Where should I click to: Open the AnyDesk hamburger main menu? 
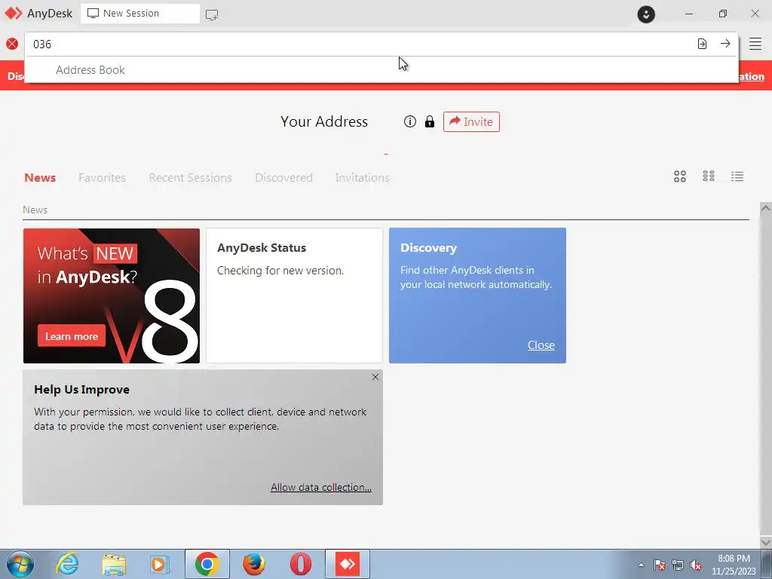755,44
